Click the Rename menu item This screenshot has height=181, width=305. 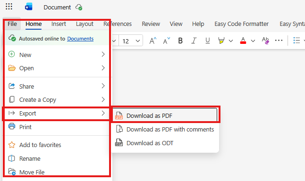click(x=57, y=159)
